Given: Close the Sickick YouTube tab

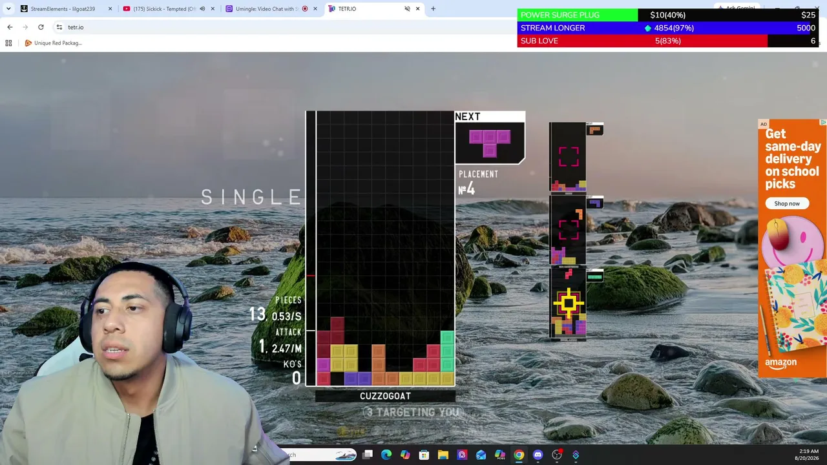Looking at the screenshot, I should (x=213, y=8).
